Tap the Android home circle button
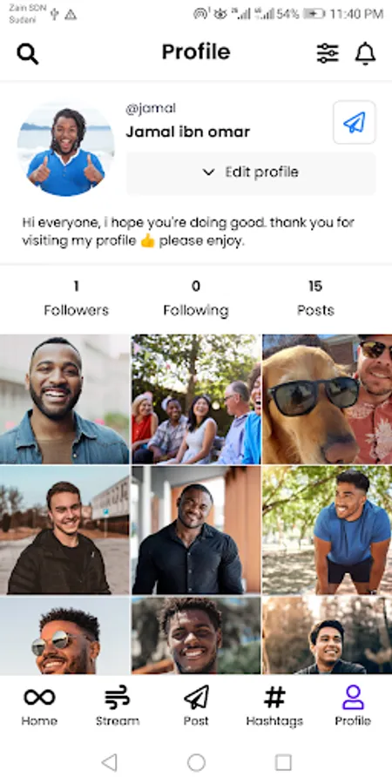 pos(196,762)
